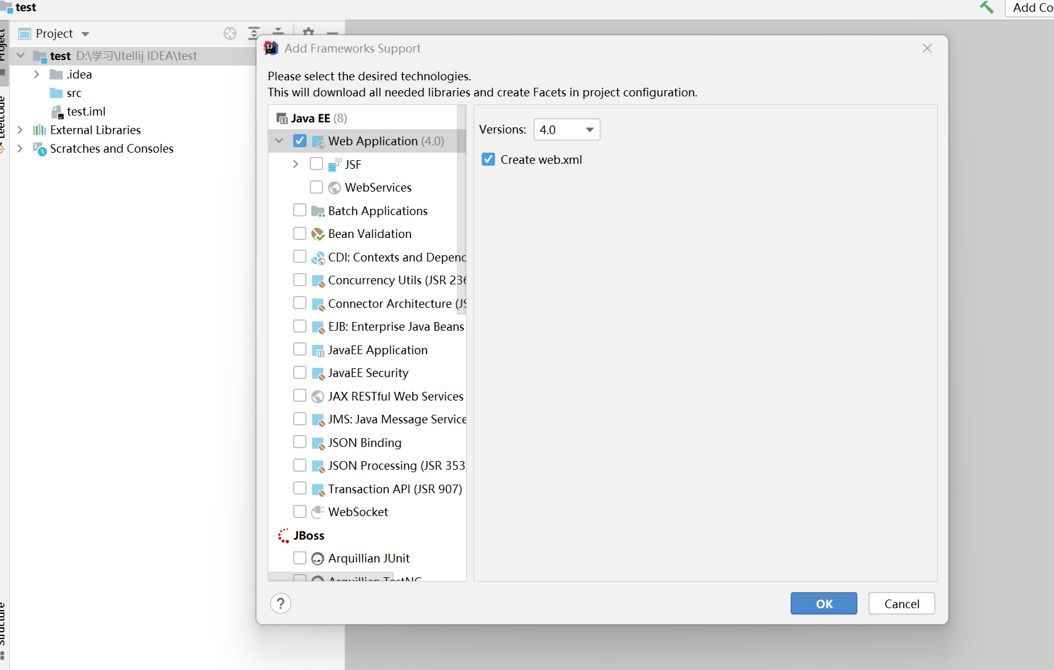The height and width of the screenshot is (670, 1054).
Task: Click the Add Configuration button
Action: (x=1031, y=7)
